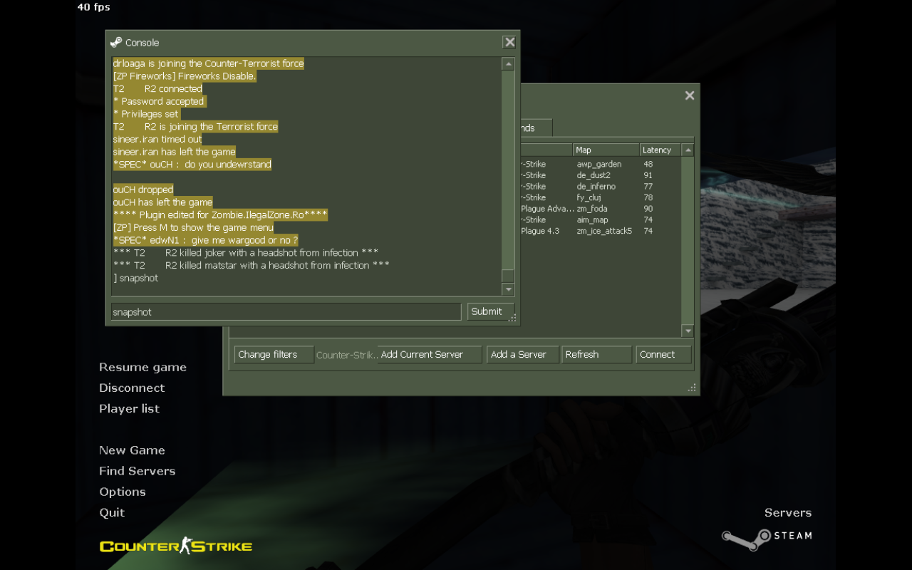
Task: Click the console output scroll up arrow
Action: pos(508,64)
